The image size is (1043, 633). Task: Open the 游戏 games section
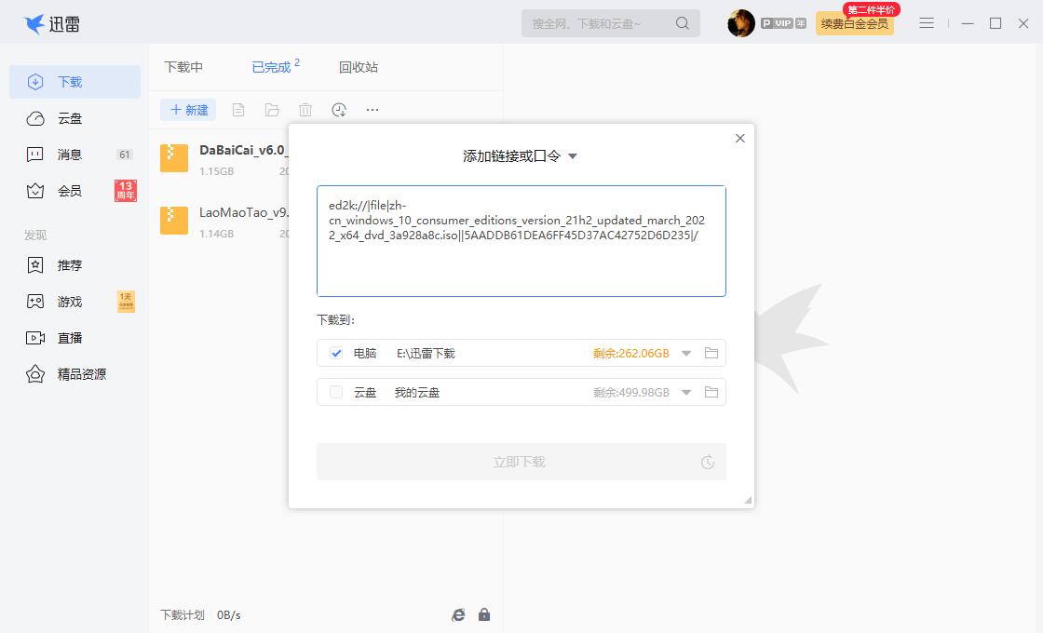point(74,301)
